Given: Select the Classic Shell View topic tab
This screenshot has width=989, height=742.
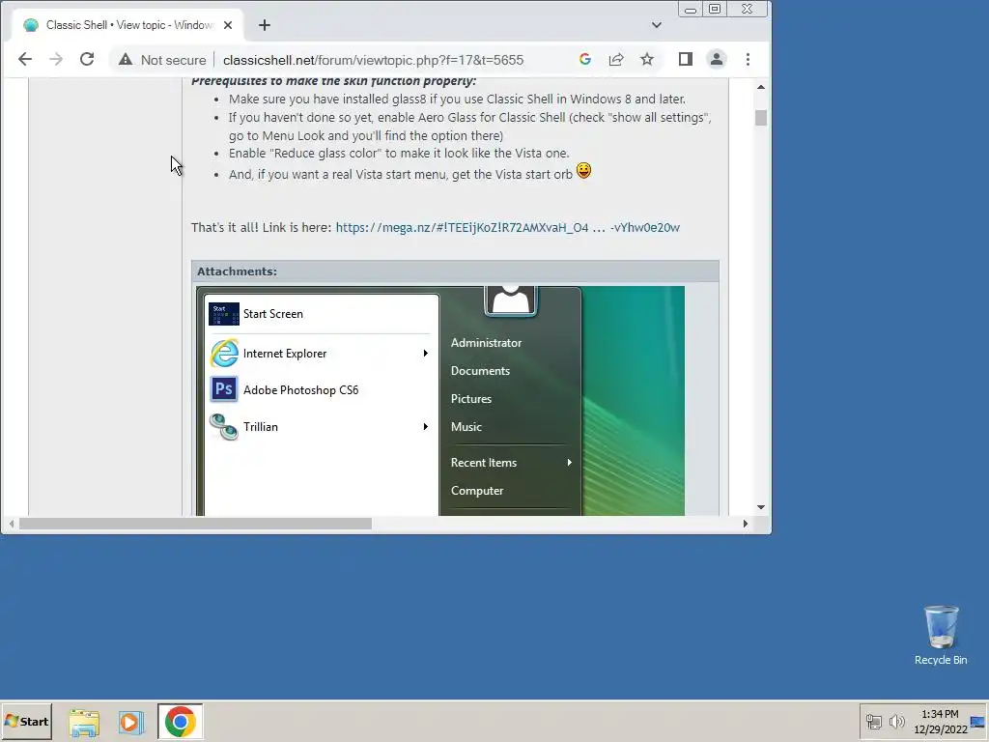Looking at the screenshot, I should pyautogui.click(x=127, y=25).
